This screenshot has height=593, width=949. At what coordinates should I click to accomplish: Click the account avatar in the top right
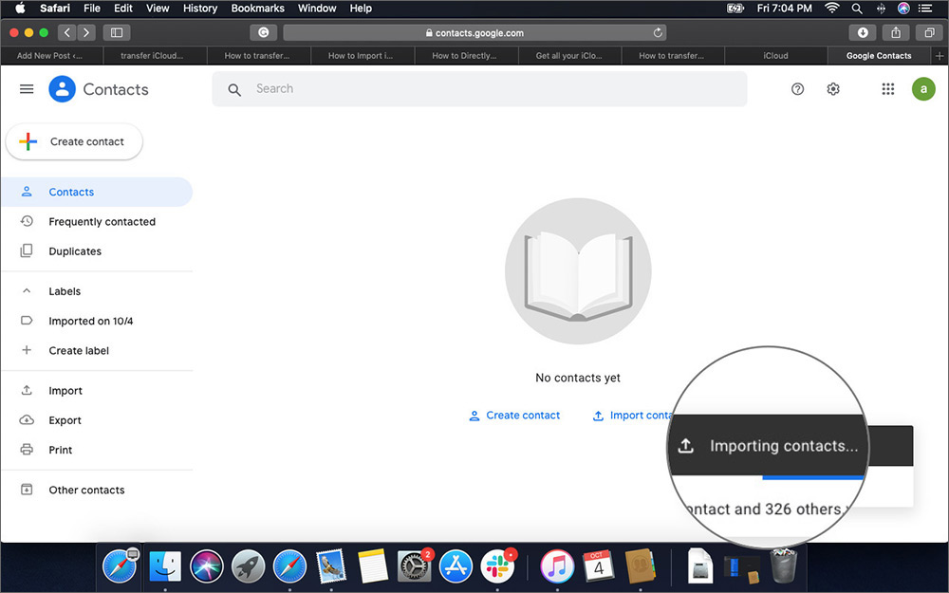pos(923,88)
